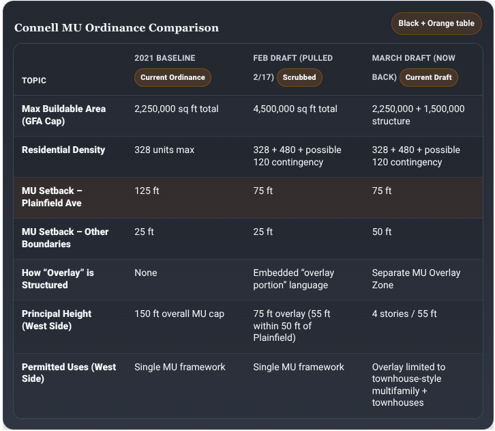Click the "125 ft" setback cell
495x431 pixels.
click(x=147, y=191)
